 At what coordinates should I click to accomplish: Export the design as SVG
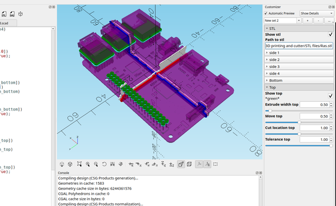12,14
